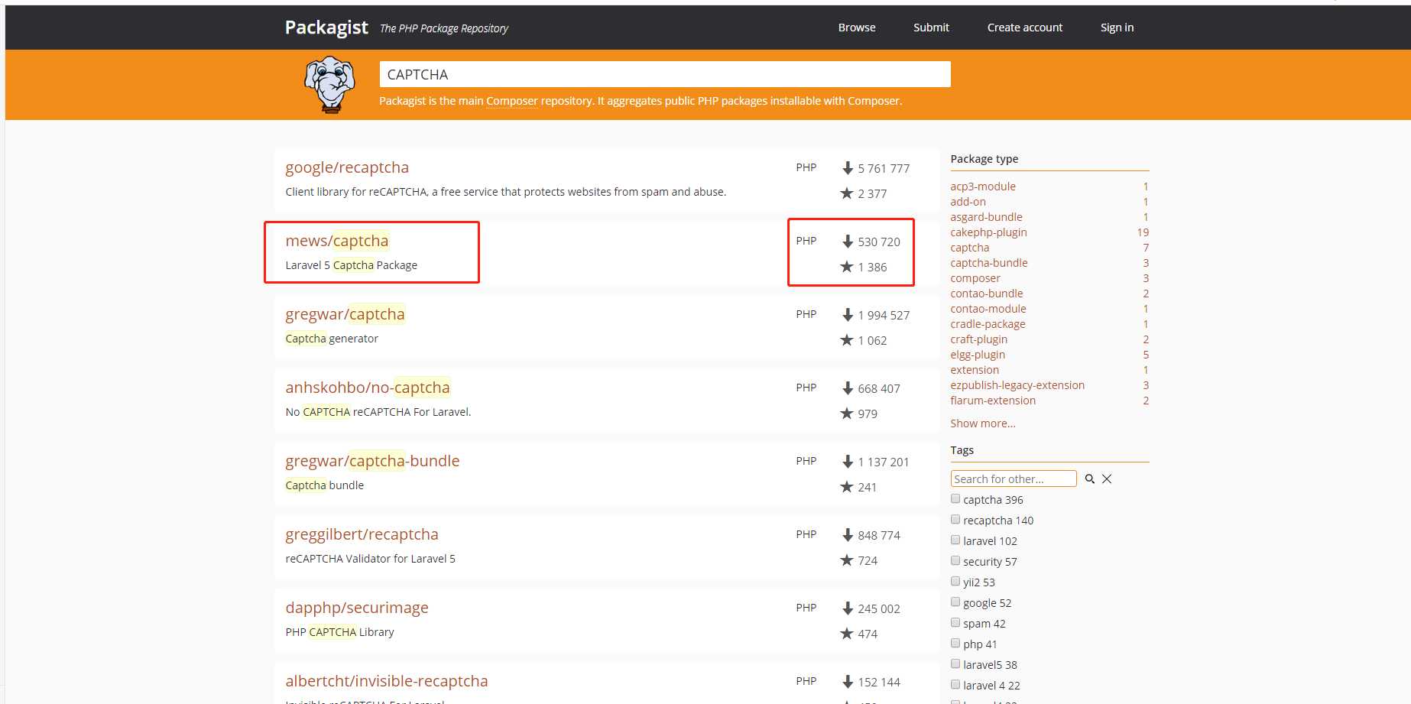Check the captcha 396 tag checkbox
Screen dimensions: 1411x704
(955, 499)
